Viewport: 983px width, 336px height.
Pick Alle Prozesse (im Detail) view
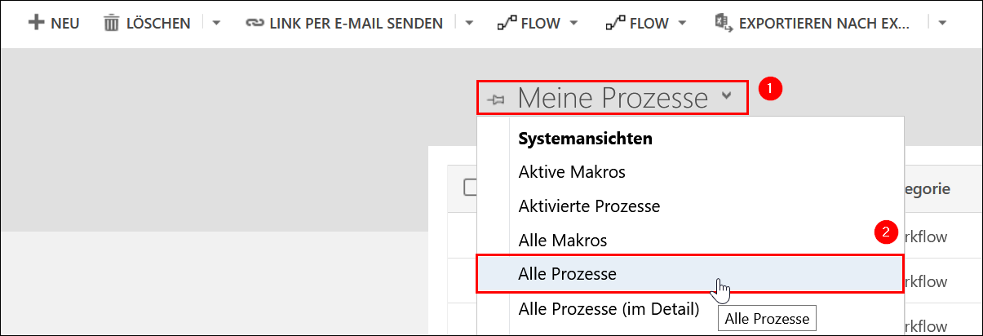click(x=609, y=309)
